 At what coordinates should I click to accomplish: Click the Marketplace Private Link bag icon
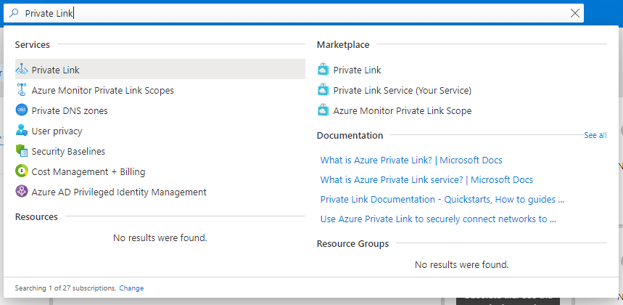coord(323,70)
